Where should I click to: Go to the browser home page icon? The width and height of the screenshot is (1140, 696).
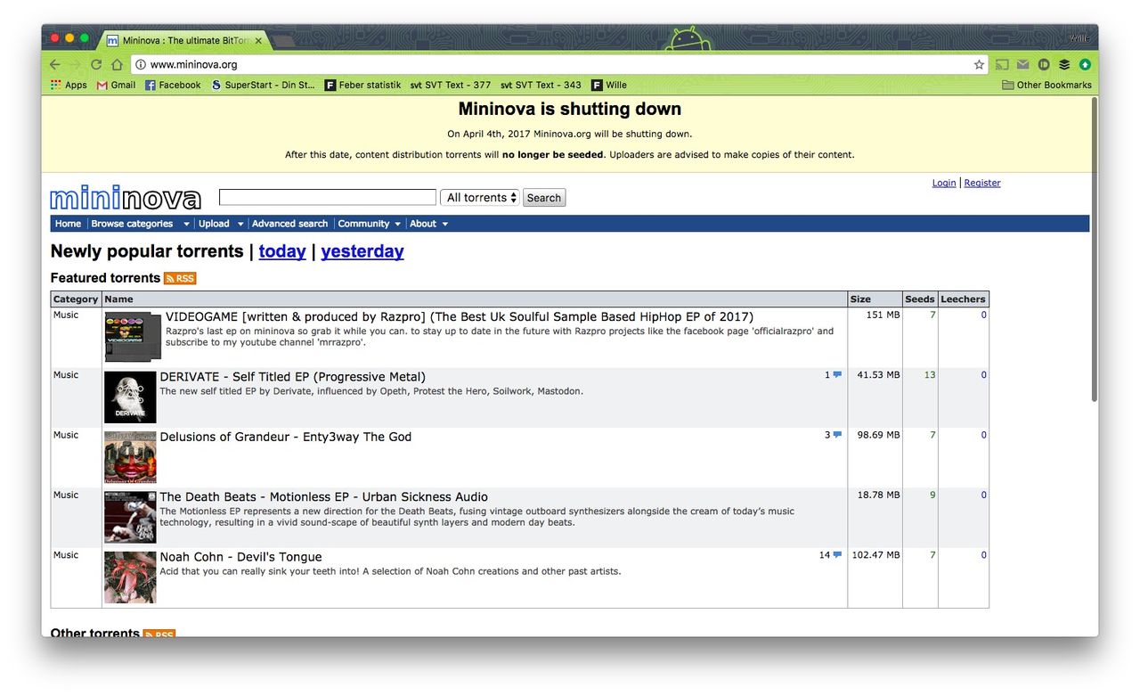coord(117,64)
